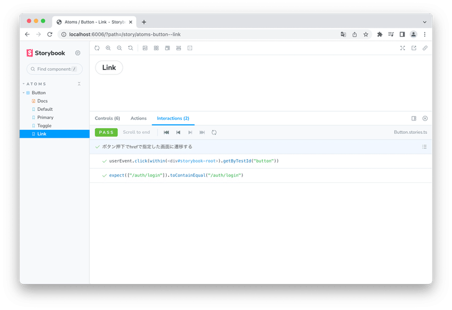Image resolution: width=452 pixels, height=310 pixels.
Task: Switch to the Interactions (2) tab
Action: pyautogui.click(x=173, y=119)
